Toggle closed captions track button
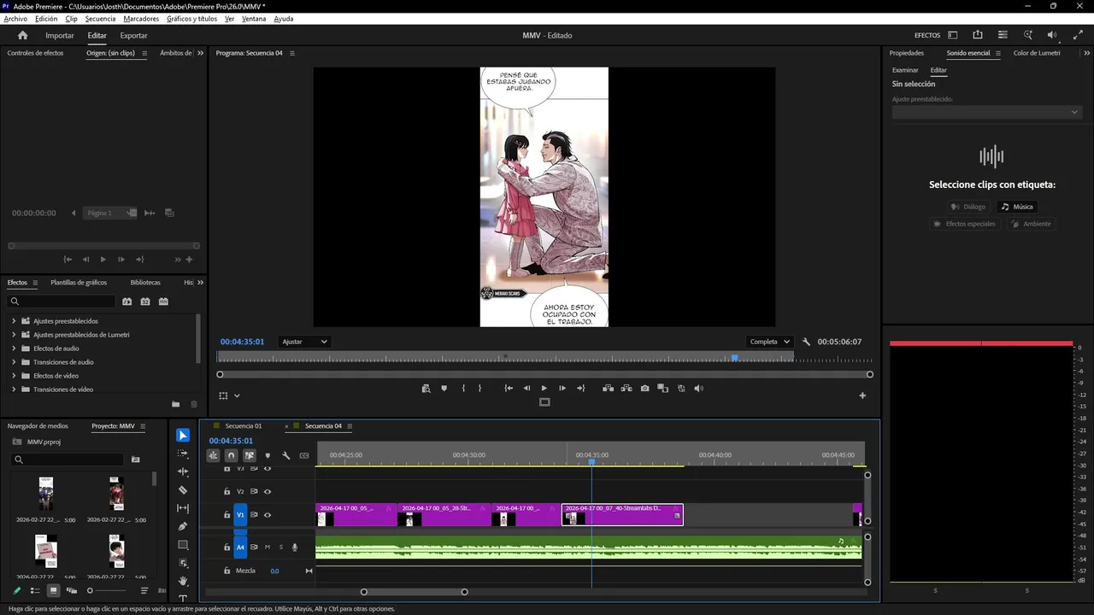The image size is (1094, 615). point(304,456)
